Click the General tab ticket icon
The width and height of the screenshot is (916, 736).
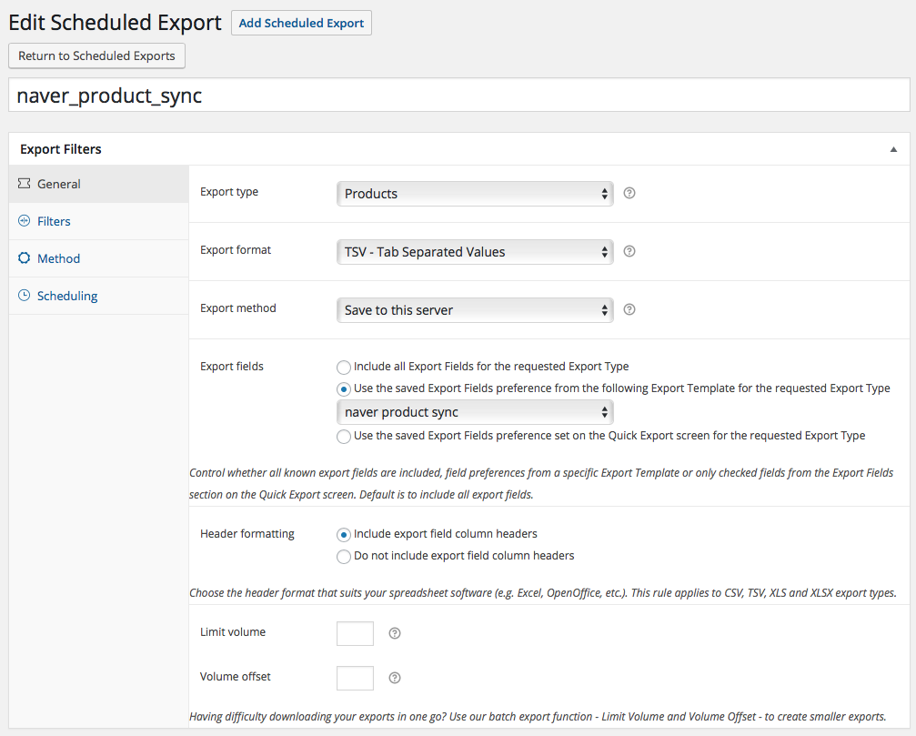25,184
